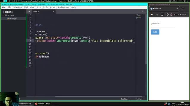190x106 pixels.
Task: Click line number 9 in the gutter
Action: click(31, 41)
